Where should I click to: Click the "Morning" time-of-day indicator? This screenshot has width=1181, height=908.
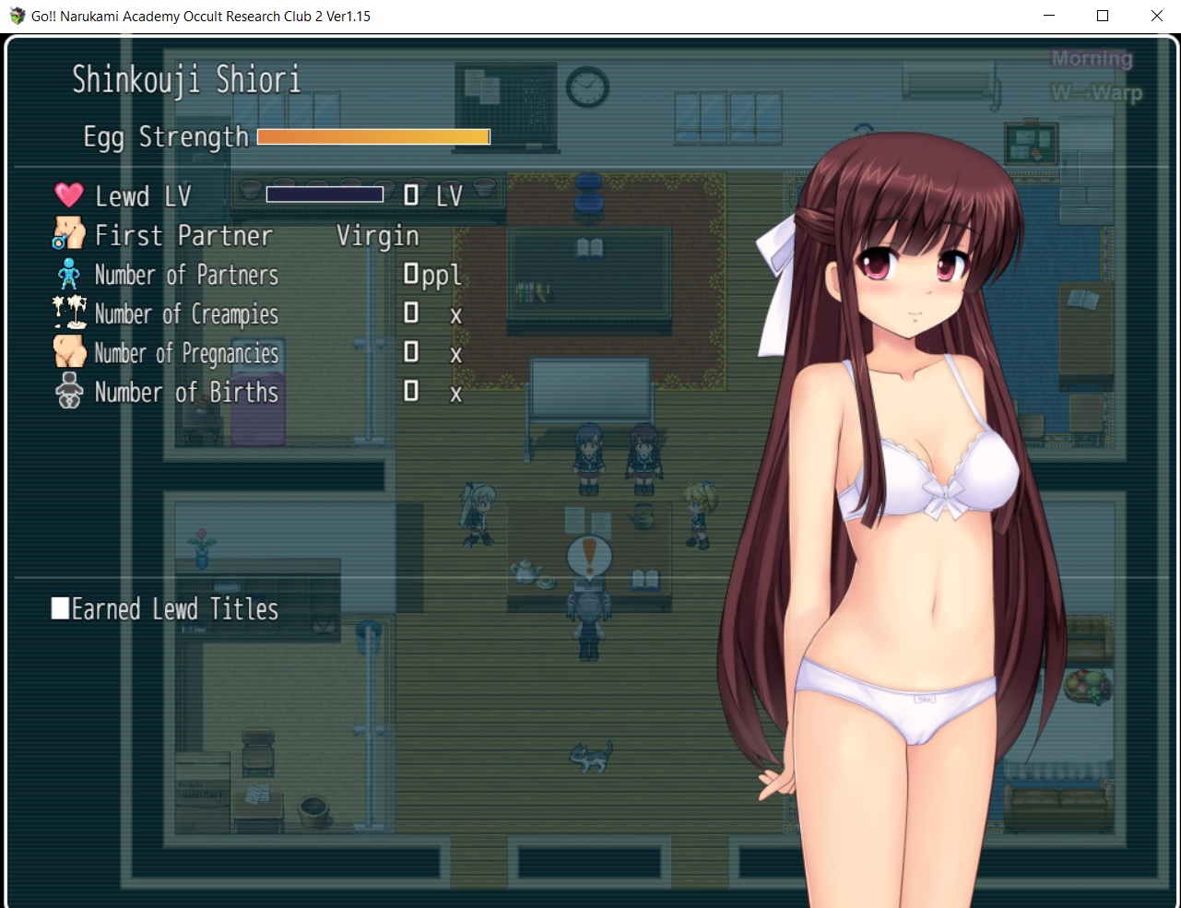pos(1092,59)
